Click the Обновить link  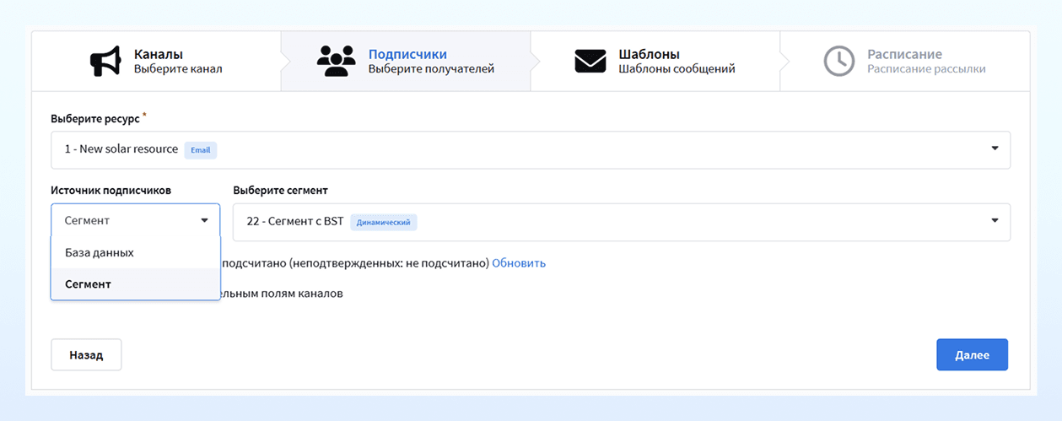(x=519, y=263)
